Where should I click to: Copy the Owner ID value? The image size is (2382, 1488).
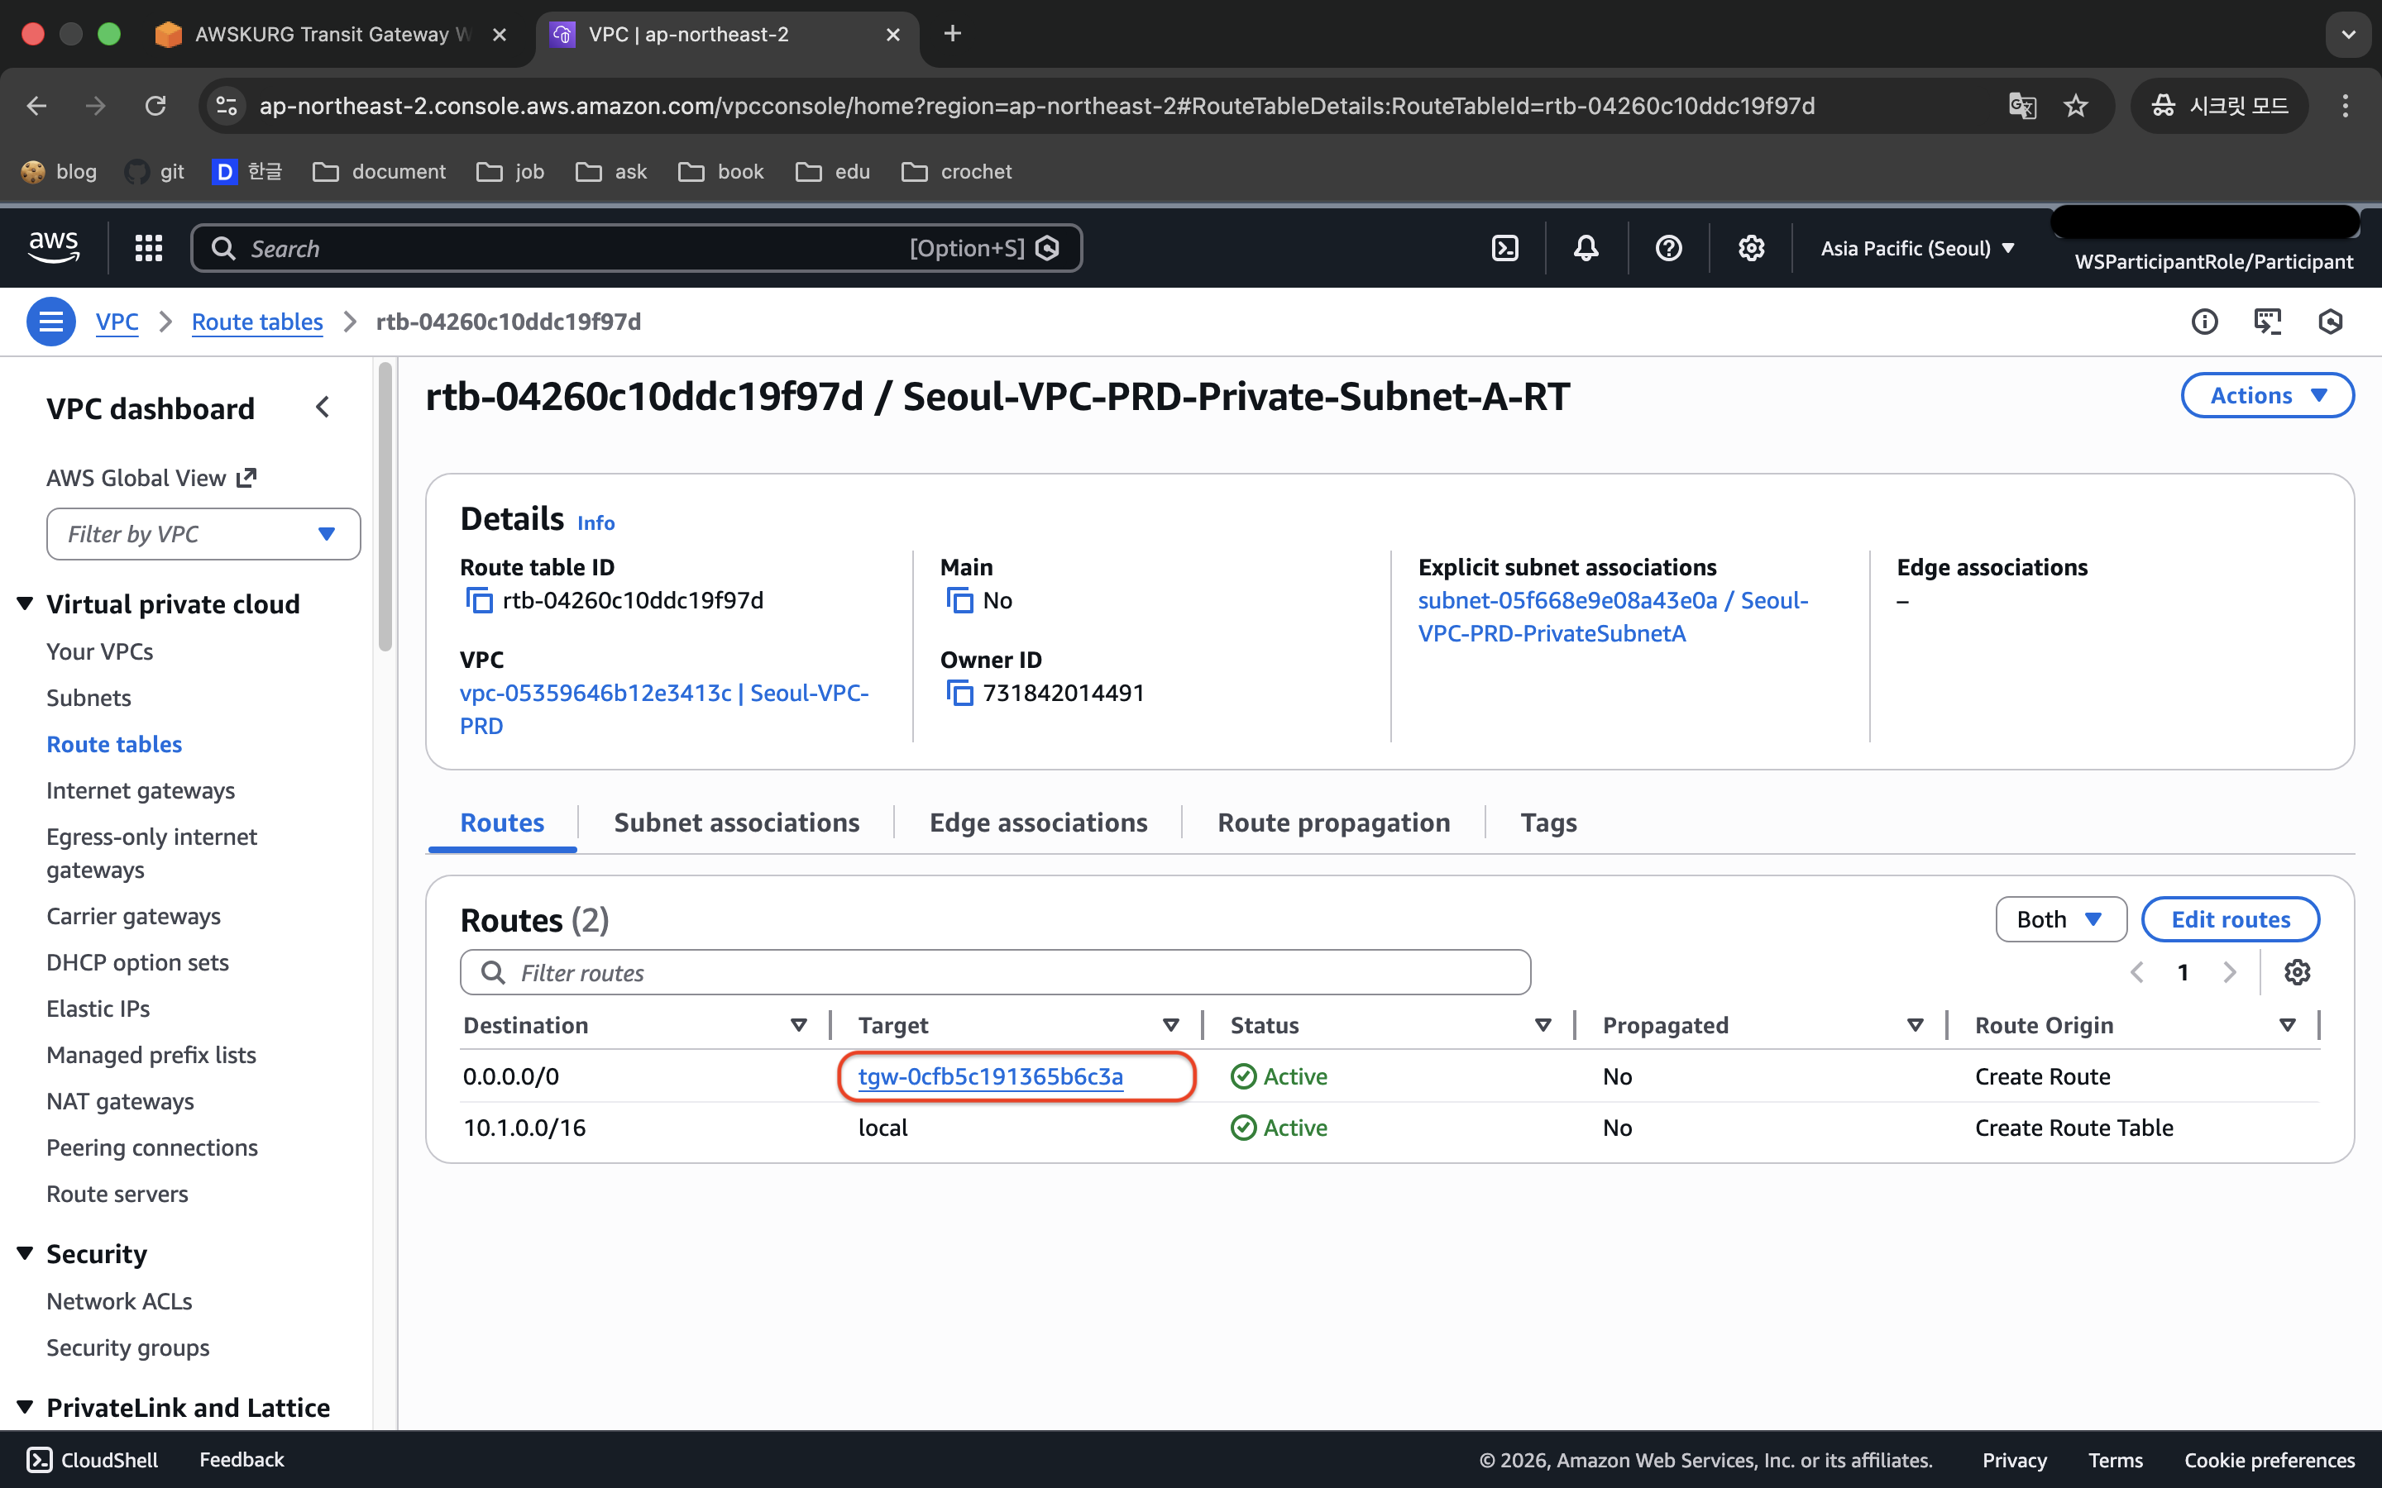pyautogui.click(x=959, y=693)
